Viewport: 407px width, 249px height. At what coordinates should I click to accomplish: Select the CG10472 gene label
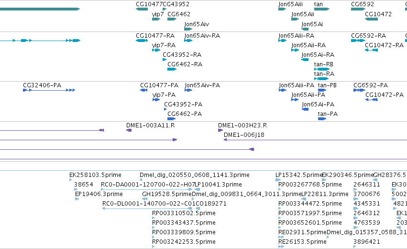click(378, 14)
